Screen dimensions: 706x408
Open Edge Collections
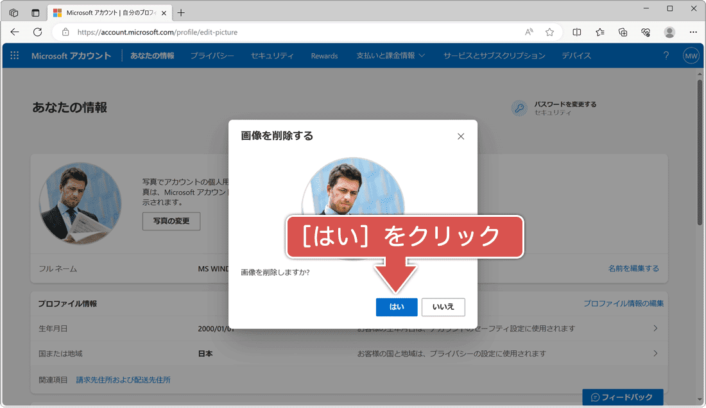pos(623,31)
